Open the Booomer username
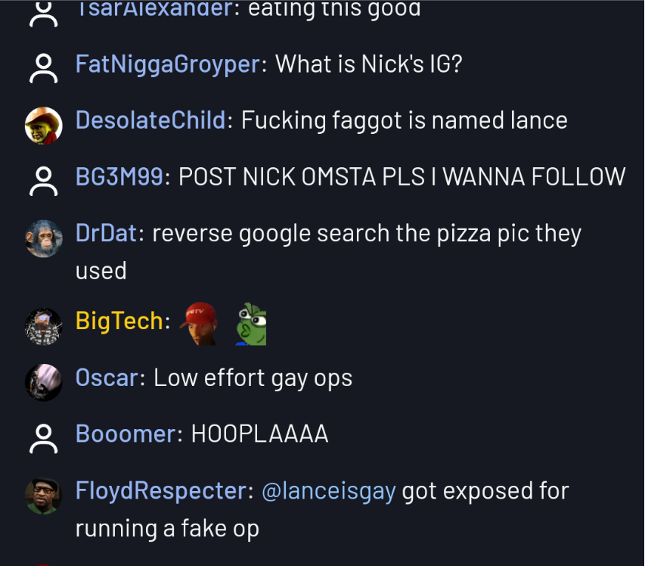The width and height of the screenshot is (645, 566). (x=126, y=434)
